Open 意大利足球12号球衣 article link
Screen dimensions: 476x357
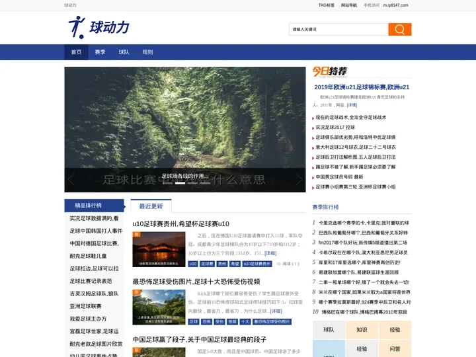tap(356, 147)
